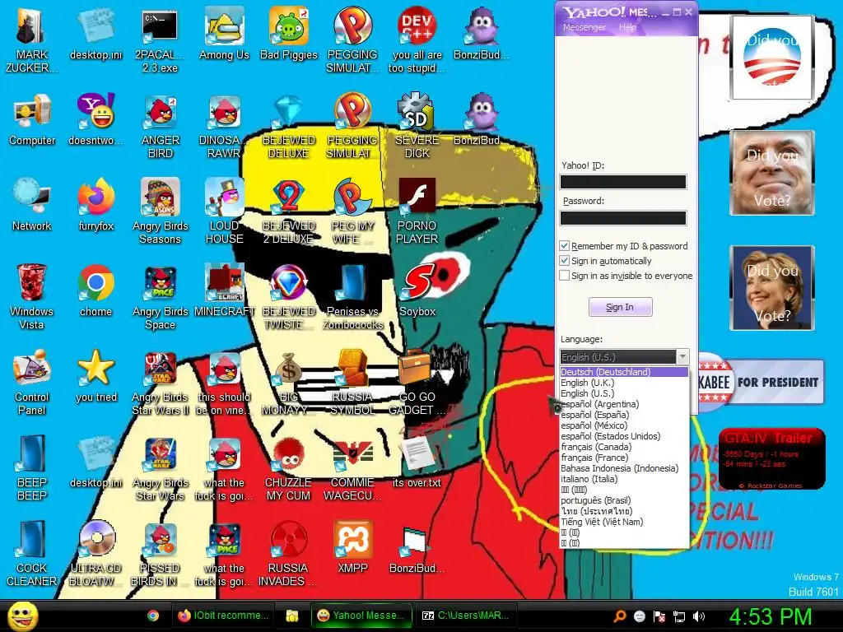Open the smiley Start button
Image resolution: width=843 pixels, height=632 pixels.
coord(22,616)
